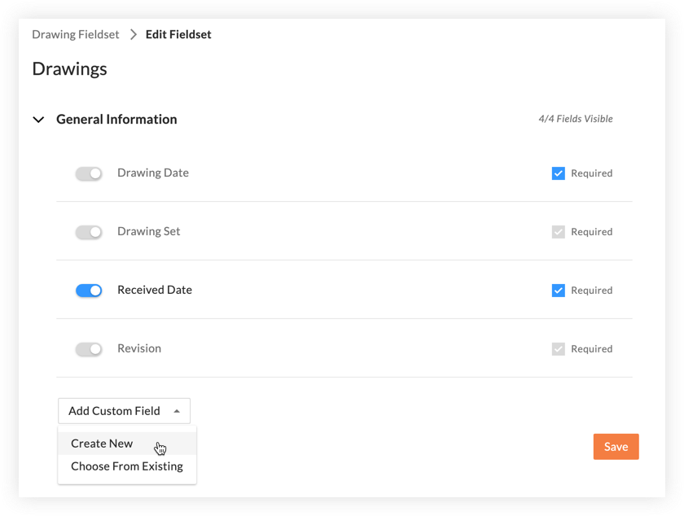Choose the Choose From Existing option
Viewport: 684px width, 516px height.
click(x=127, y=466)
